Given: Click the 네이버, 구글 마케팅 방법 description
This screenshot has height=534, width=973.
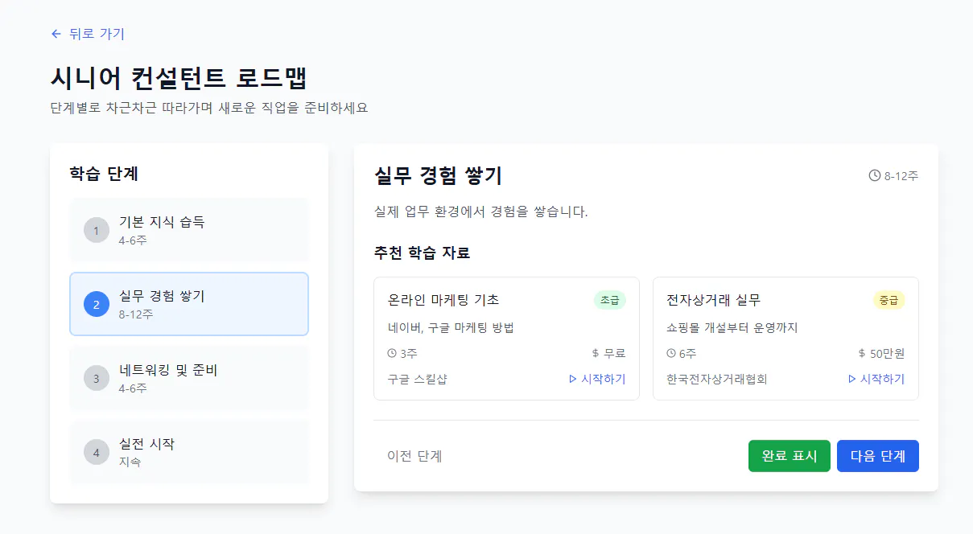Looking at the screenshot, I should coord(450,327).
